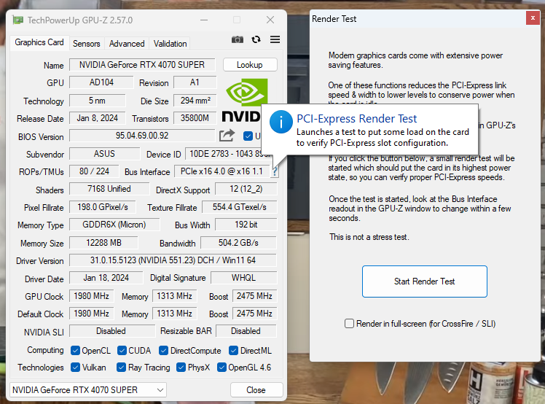The image size is (545, 404).
Task: Click the Default Clock row Memory value 1313 MHz
Action: [174, 314]
